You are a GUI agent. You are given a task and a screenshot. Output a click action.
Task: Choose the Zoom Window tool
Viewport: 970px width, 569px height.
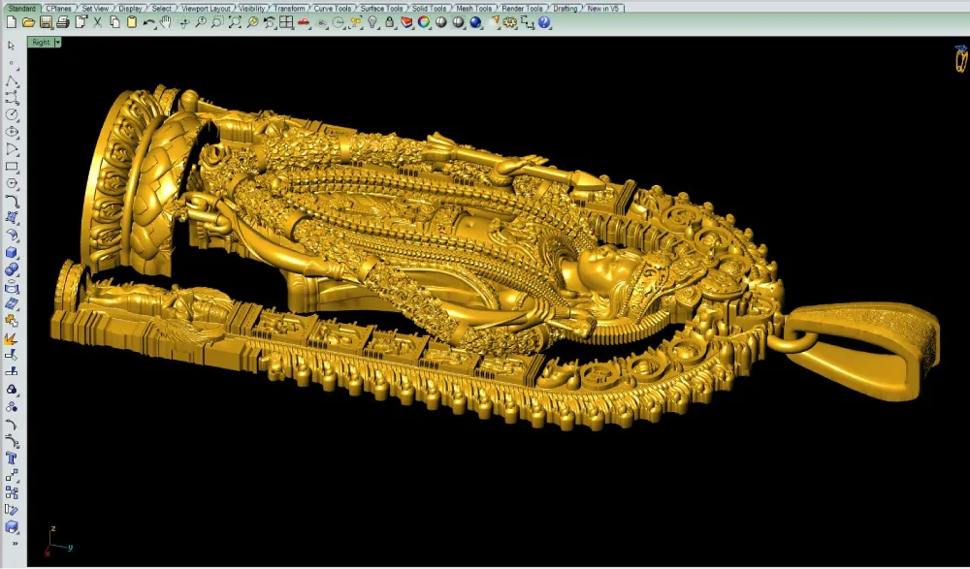[x=217, y=22]
